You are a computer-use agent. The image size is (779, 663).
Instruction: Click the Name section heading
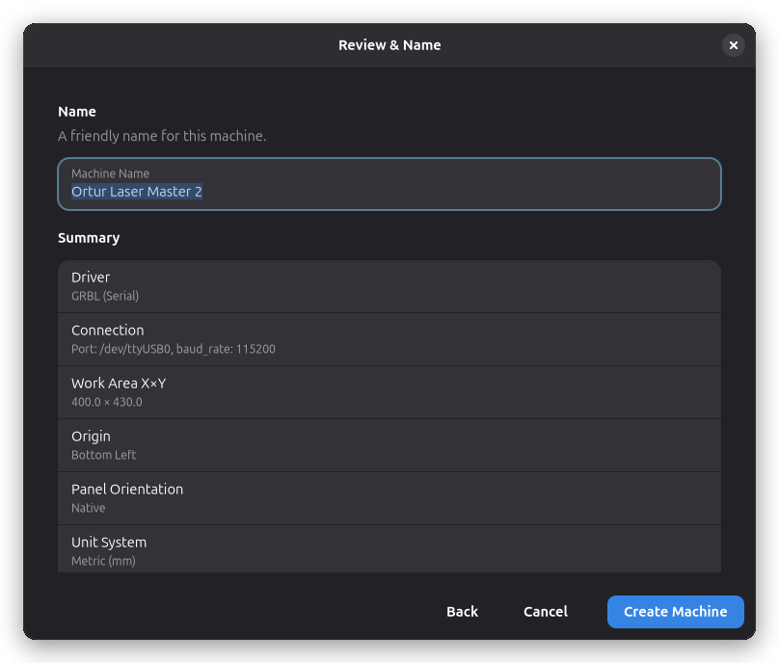[x=77, y=112]
